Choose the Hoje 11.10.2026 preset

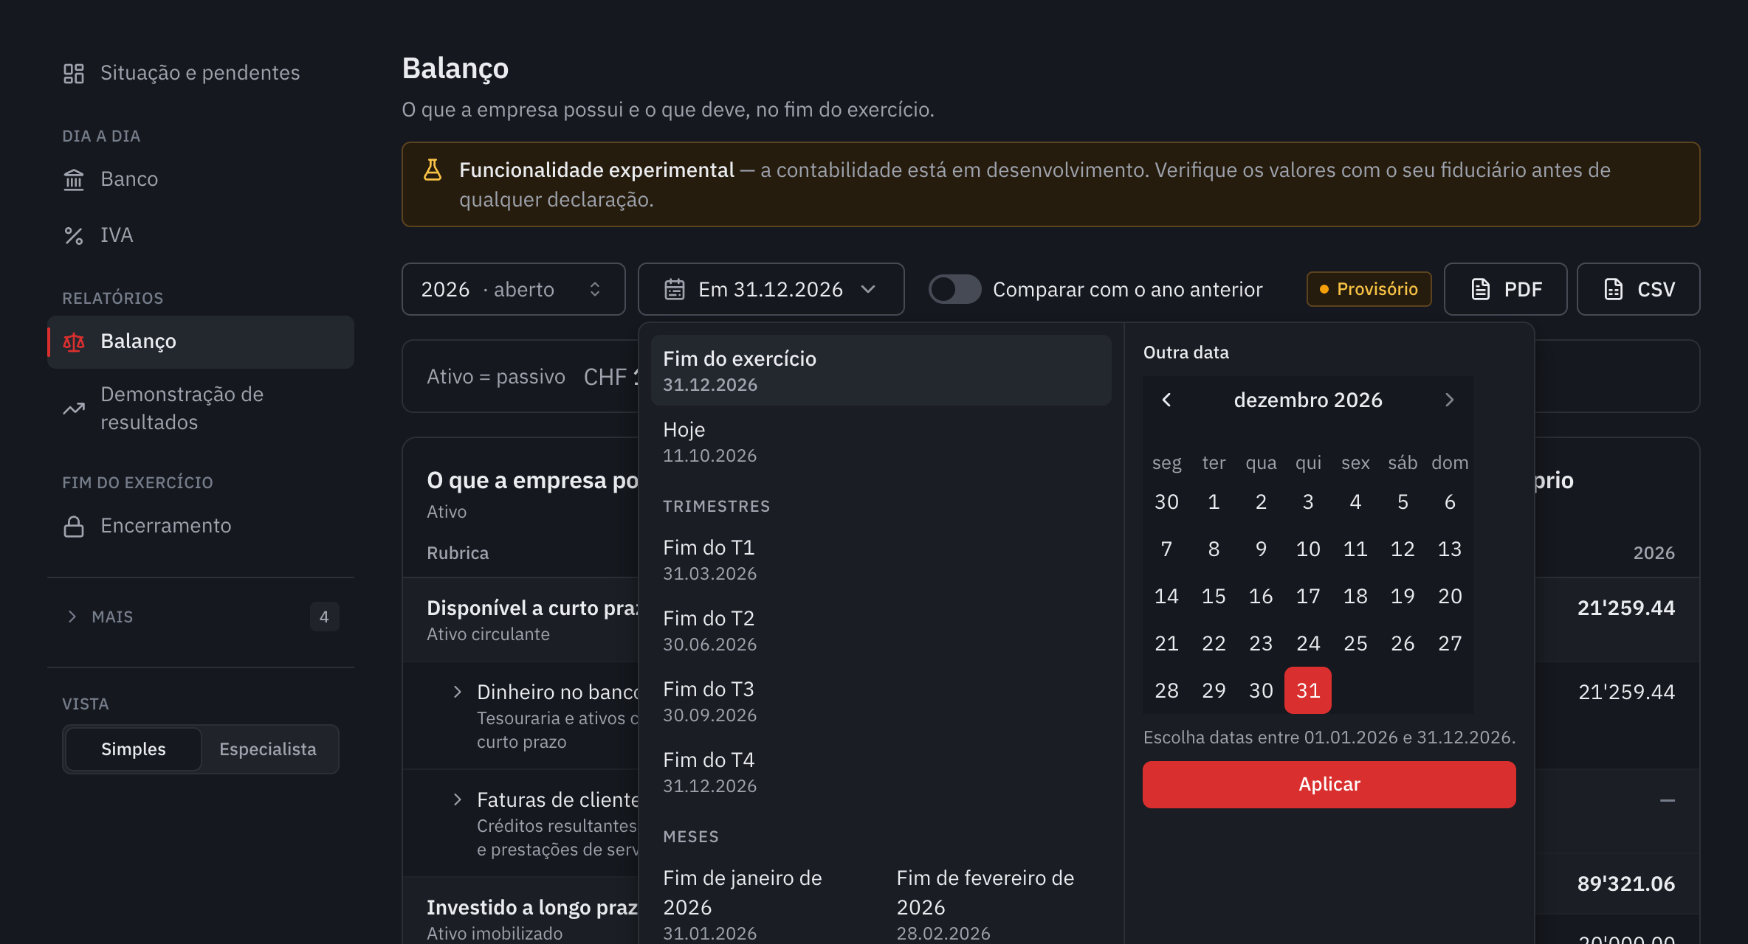[881, 441]
